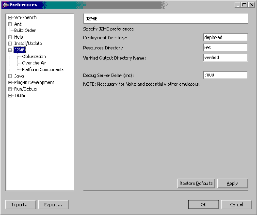Expand the Workbench tree node
Screen dimensions: 257x215
10,17
